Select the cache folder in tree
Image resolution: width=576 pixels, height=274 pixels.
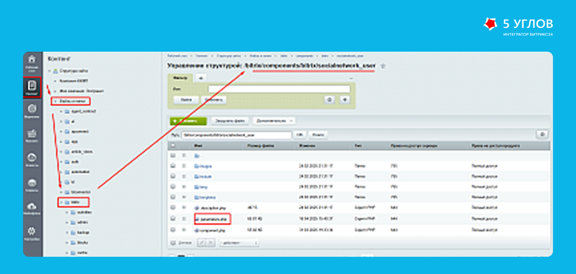pyautogui.click(x=82, y=252)
